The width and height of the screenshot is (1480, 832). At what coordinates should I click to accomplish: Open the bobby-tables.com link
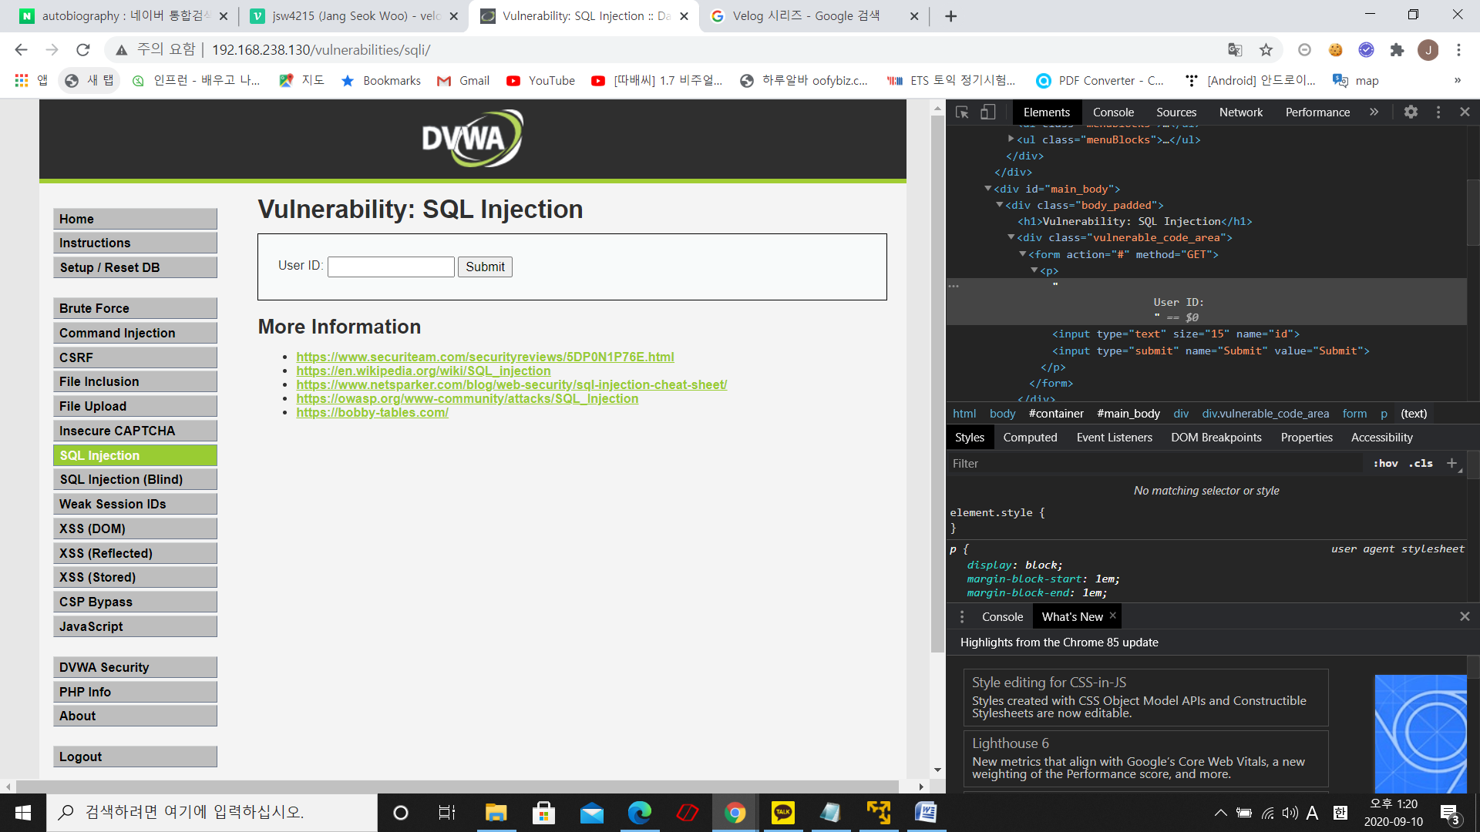(x=372, y=412)
